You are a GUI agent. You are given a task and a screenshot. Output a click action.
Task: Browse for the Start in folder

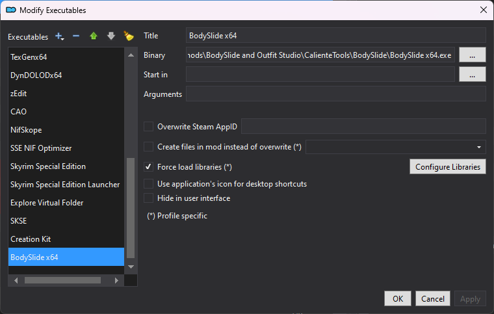click(473, 75)
